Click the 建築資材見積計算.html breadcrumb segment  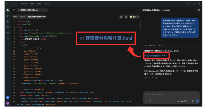[x=37, y=17]
